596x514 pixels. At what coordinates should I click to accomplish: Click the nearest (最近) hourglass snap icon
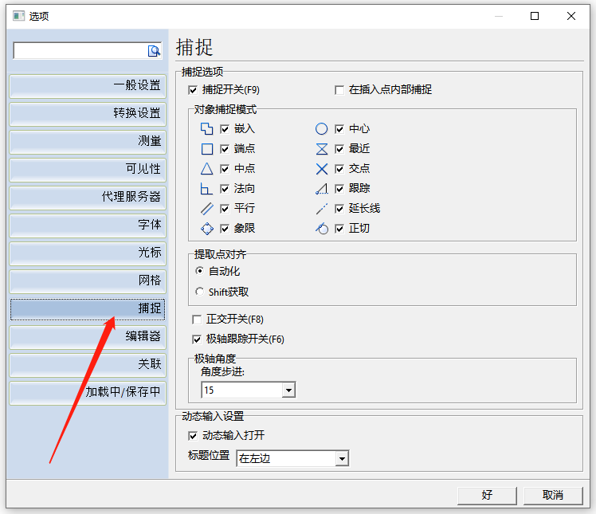pos(322,149)
